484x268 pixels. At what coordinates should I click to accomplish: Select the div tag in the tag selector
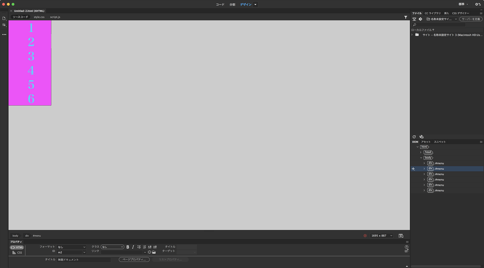click(27, 236)
